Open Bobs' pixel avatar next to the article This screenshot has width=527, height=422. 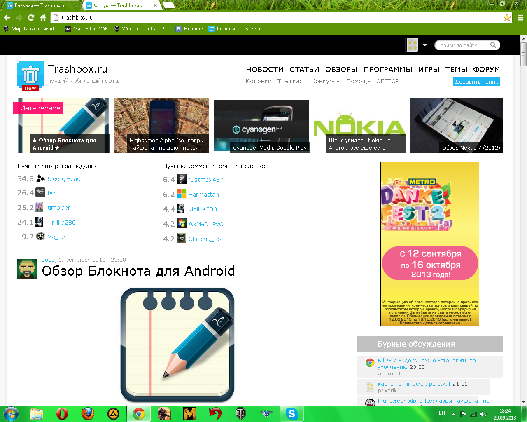pos(27,269)
